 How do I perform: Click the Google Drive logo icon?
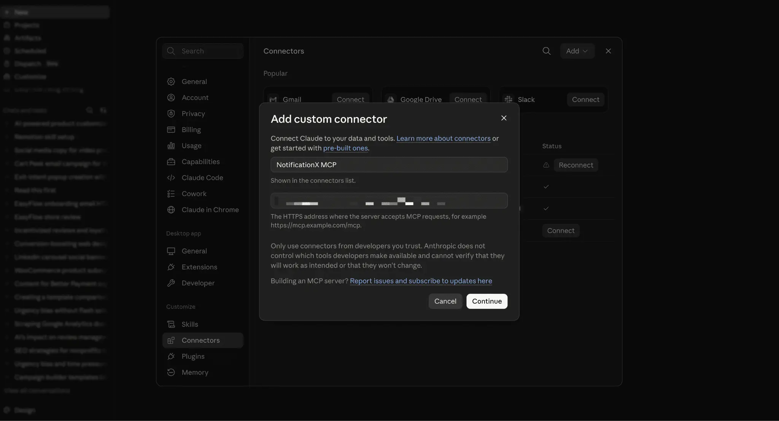[x=391, y=99]
